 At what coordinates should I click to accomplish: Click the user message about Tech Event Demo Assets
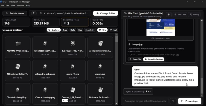click(x=165, y=76)
